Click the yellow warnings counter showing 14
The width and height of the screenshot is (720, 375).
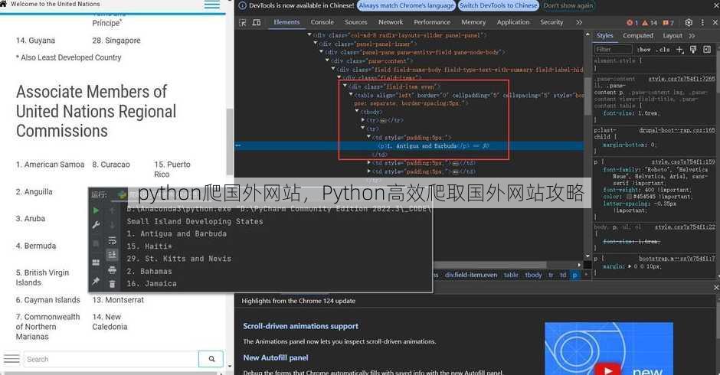[x=650, y=22]
